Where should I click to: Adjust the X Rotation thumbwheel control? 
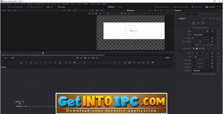(200, 60)
